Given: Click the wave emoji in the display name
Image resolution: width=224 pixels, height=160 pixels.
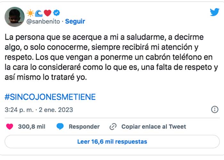Looking at the screenshot, I should pos(39,13).
